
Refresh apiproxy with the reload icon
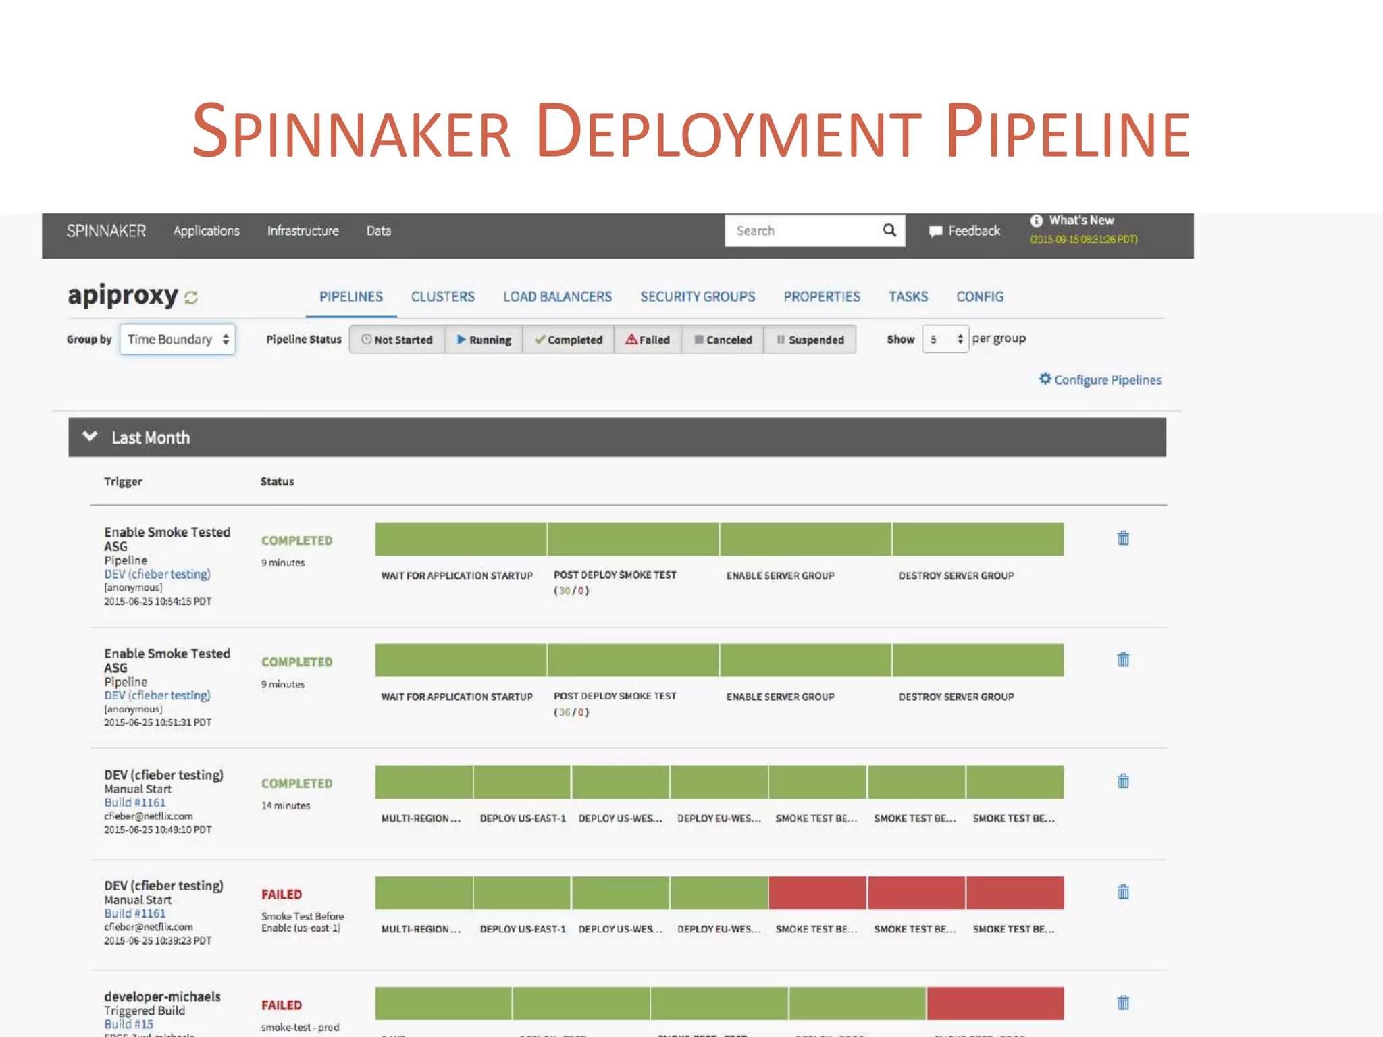[191, 297]
